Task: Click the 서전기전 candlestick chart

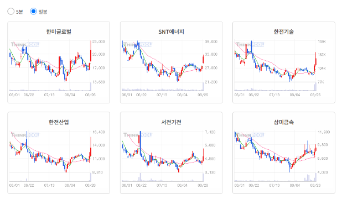Action: coord(163,151)
